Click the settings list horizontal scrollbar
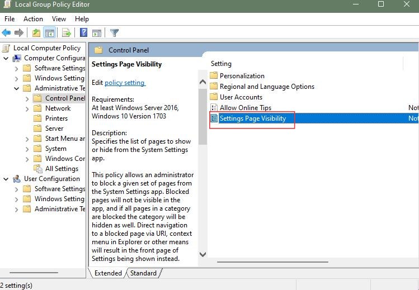Image resolution: width=419 pixels, height=290 pixels. (272, 262)
